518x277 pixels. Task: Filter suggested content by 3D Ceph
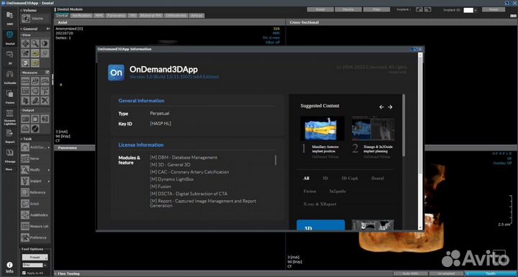coord(350,178)
